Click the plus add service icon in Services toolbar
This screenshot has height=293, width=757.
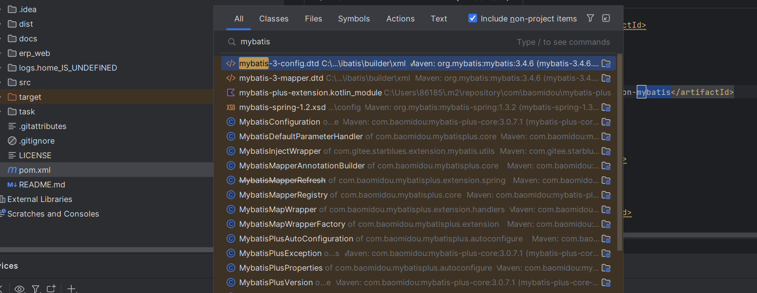[x=71, y=289]
